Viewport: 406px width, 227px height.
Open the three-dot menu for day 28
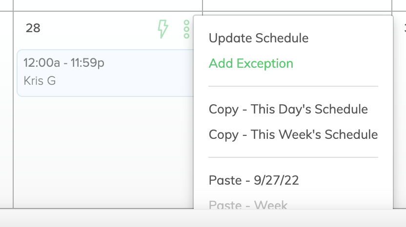[186, 29]
